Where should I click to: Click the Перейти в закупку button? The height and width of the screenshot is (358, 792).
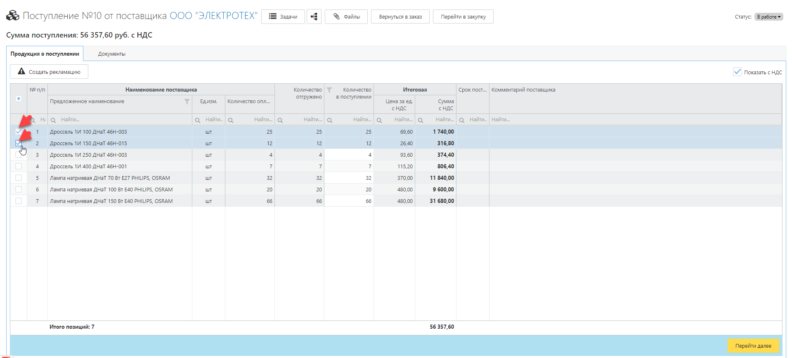[463, 16]
